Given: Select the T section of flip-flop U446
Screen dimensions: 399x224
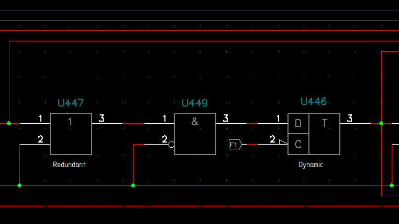Looking at the screenshot, I should (324, 134).
